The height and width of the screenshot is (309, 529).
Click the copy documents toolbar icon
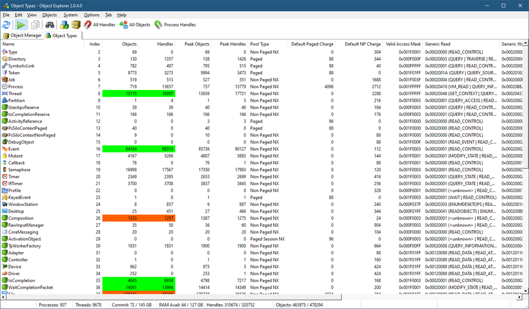[x=35, y=25]
